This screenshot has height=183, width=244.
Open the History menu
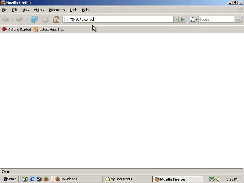coord(39,10)
